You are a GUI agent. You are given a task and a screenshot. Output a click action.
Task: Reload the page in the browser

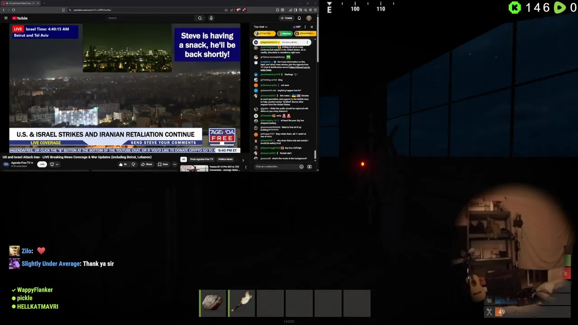[14, 10]
